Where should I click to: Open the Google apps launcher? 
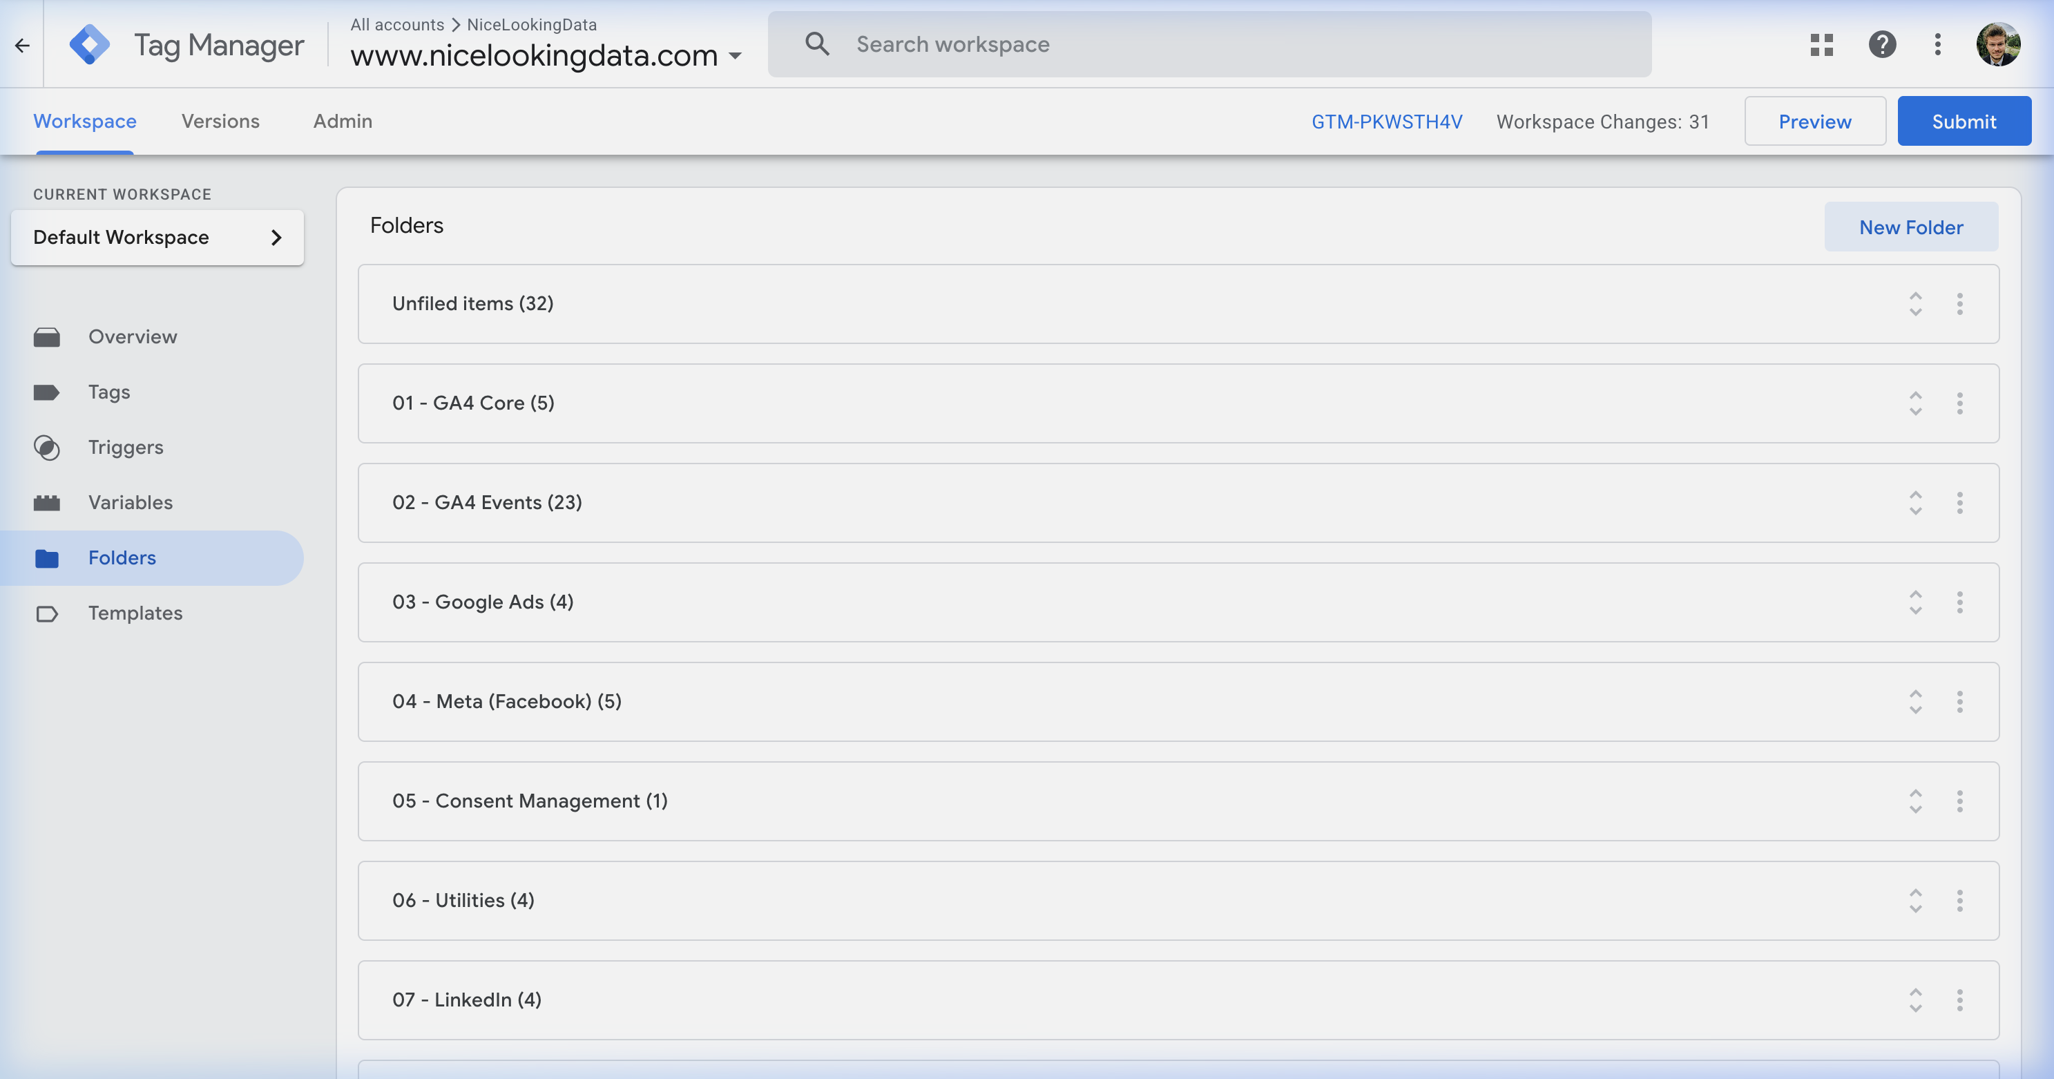(1822, 45)
